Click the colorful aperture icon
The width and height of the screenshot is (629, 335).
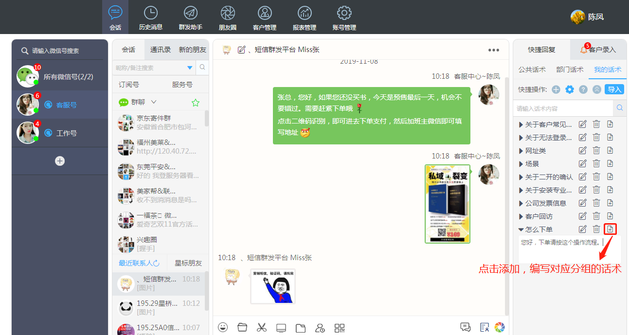tap(499, 327)
